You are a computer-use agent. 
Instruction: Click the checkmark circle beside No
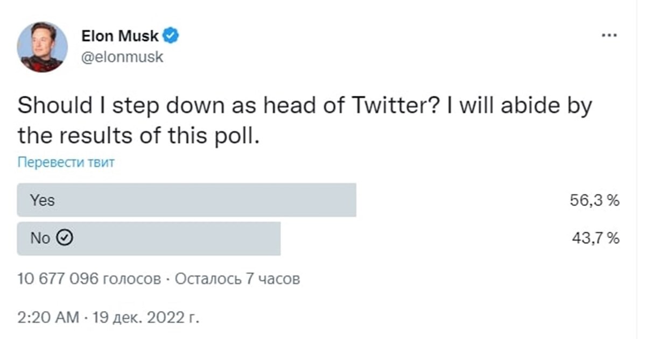coord(65,238)
